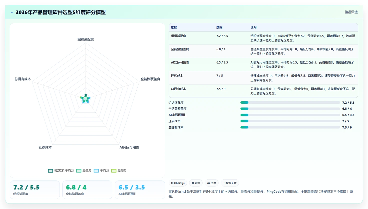Click the title icon beside 2026年产品管理软件选型

click(x=12, y=12)
